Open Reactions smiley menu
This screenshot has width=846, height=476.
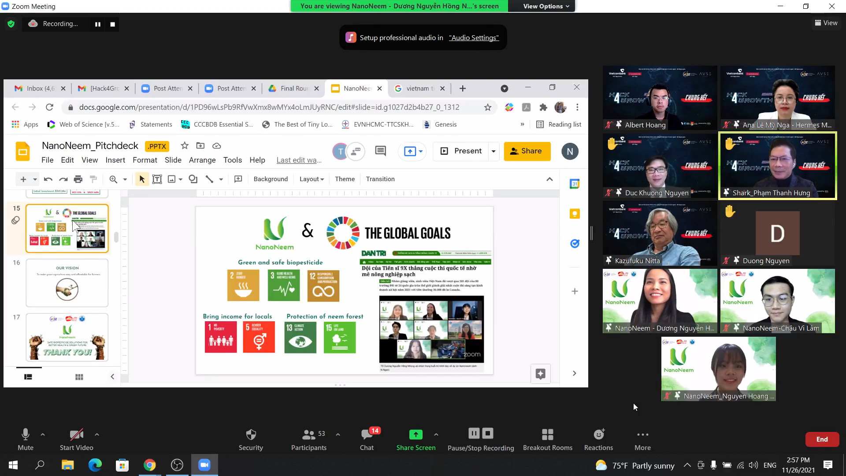click(598, 435)
